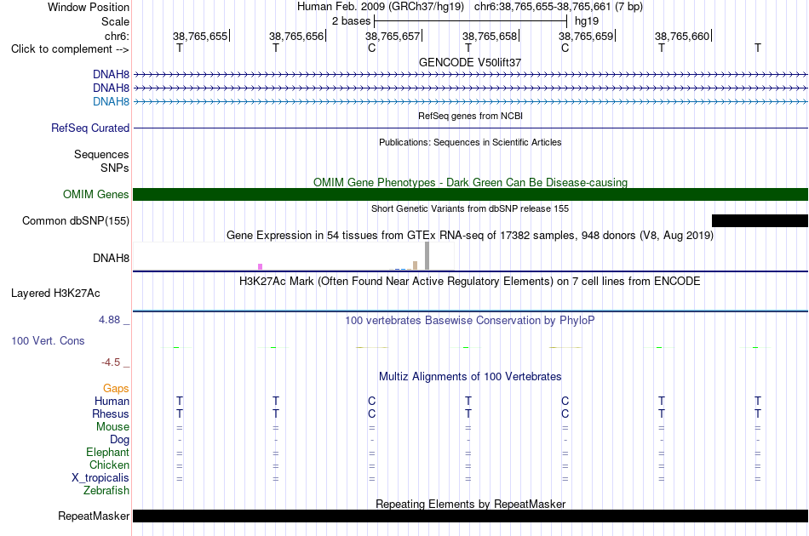Screen dimensions: 809x536
Task: Click the Rhesus species label
Action: [111, 413]
